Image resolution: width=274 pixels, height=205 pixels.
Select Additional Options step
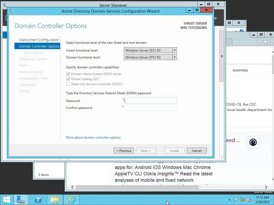(33, 59)
